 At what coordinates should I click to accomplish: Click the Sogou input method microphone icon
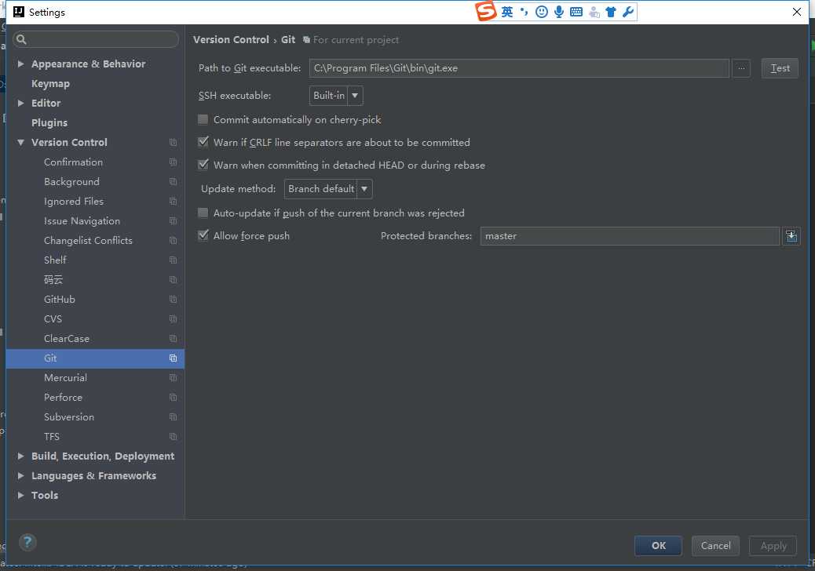pyautogui.click(x=559, y=12)
